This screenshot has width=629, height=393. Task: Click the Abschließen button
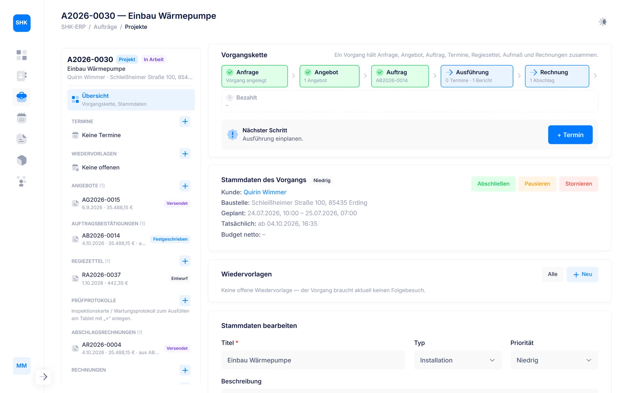tap(493, 184)
